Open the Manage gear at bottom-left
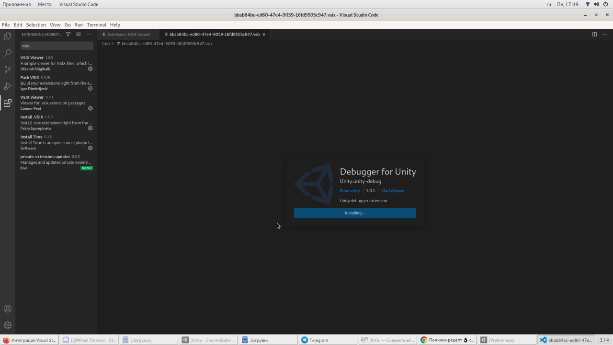This screenshot has height=345, width=613. 8,325
